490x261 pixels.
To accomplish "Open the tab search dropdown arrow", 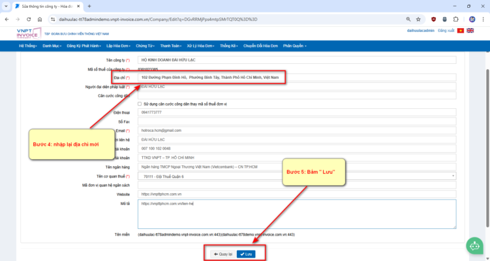I will click(x=6, y=7).
